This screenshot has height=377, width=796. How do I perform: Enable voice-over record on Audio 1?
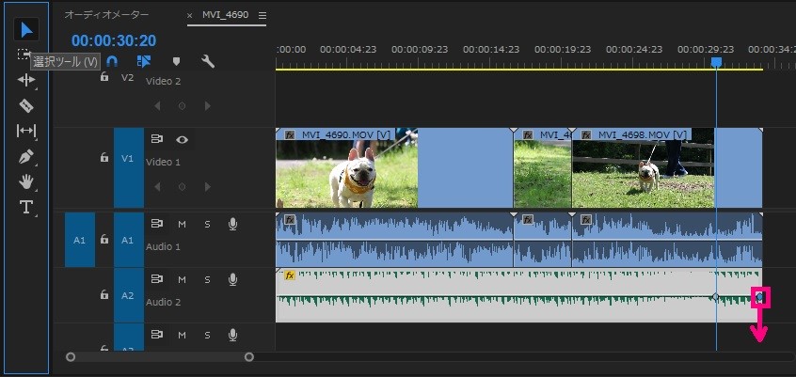[x=232, y=224]
